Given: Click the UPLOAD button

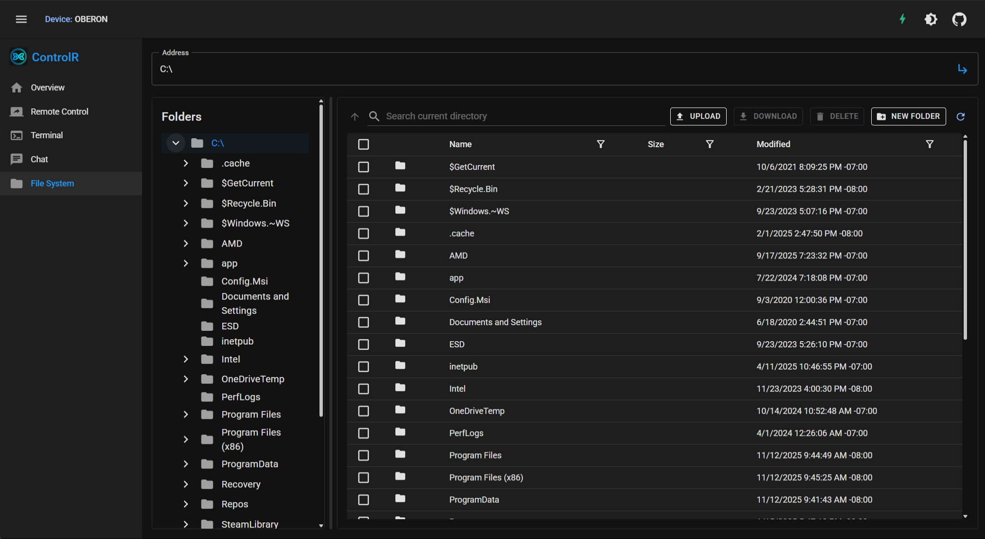Looking at the screenshot, I should point(698,116).
